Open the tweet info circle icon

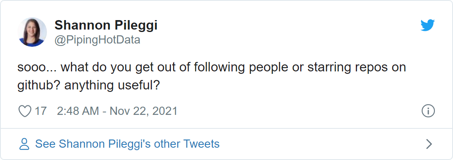click(428, 111)
